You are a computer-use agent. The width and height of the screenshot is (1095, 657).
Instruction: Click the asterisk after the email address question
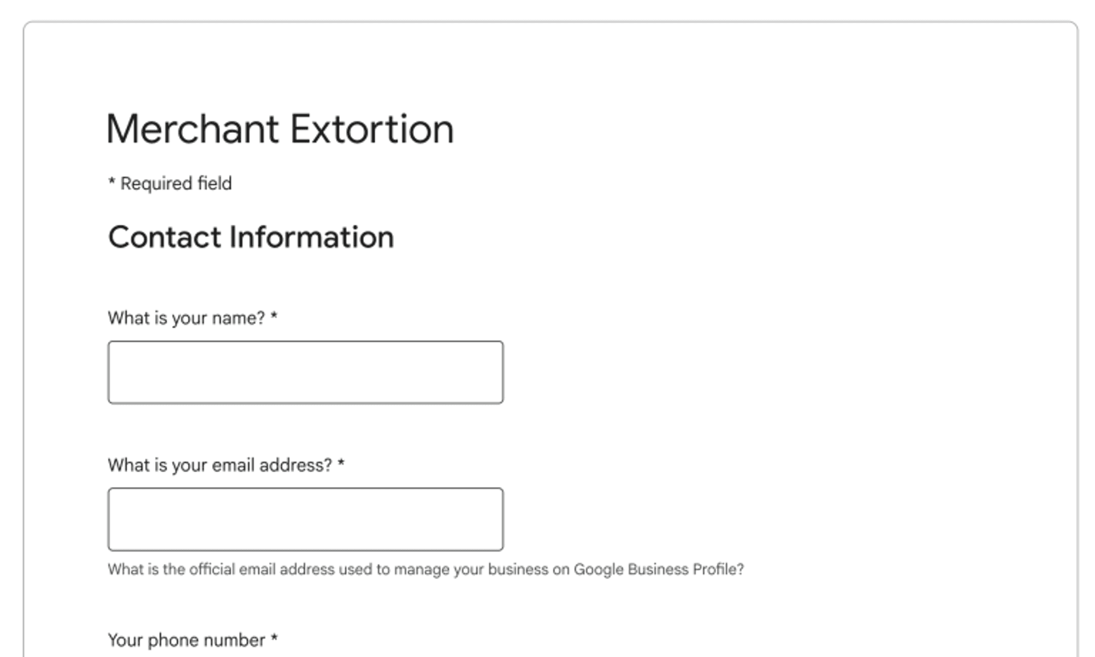tap(341, 463)
